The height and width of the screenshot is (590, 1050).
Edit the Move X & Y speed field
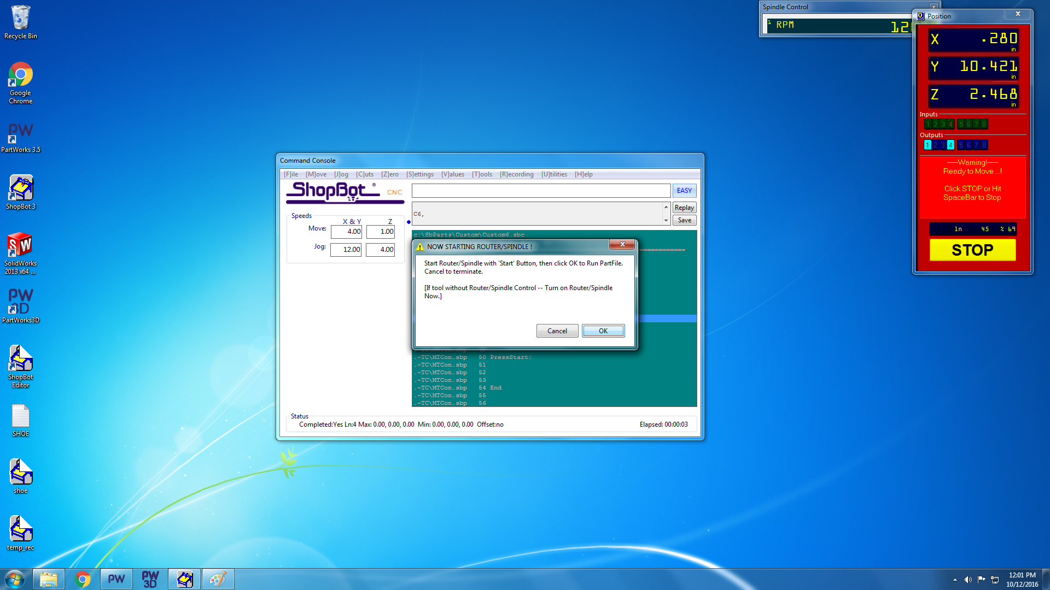point(346,232)
